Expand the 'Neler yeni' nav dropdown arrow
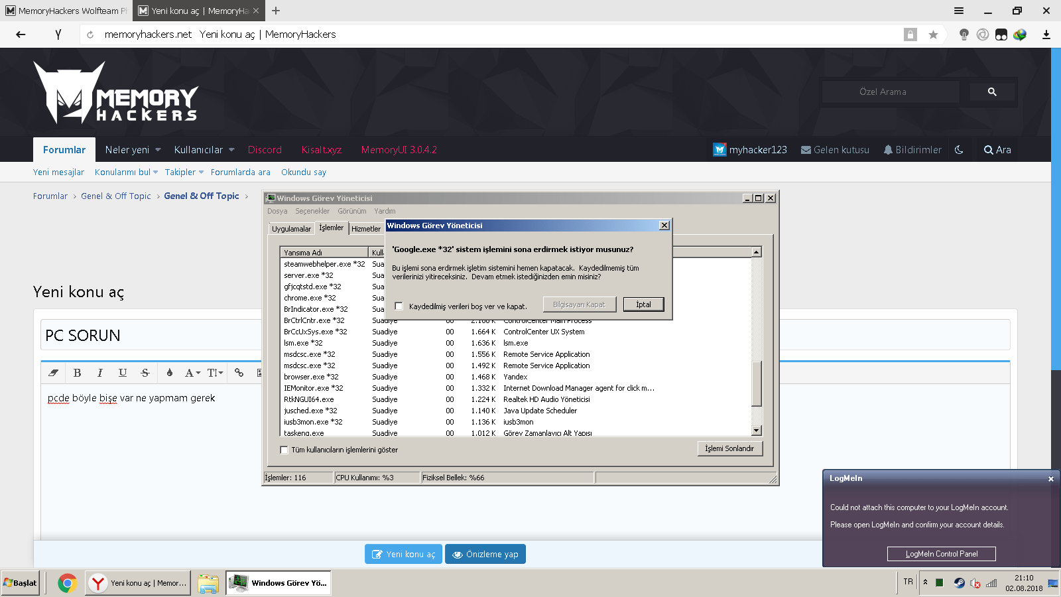The width and height of the screenshot is (1061, 597). click(x=158, y=150)
